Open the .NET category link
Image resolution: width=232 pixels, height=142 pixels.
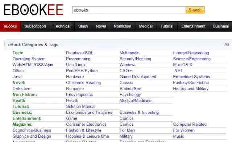(178, 70)
